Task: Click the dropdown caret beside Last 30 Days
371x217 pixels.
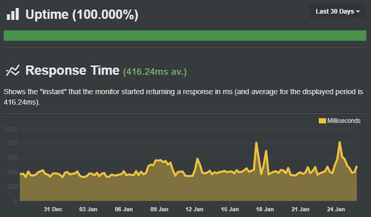Action: point(358,12)
